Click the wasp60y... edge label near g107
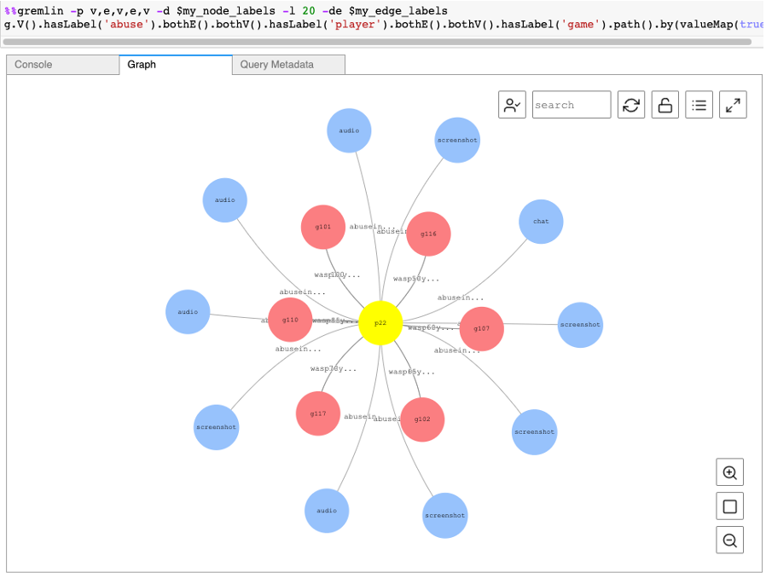 tap(432, 327)
